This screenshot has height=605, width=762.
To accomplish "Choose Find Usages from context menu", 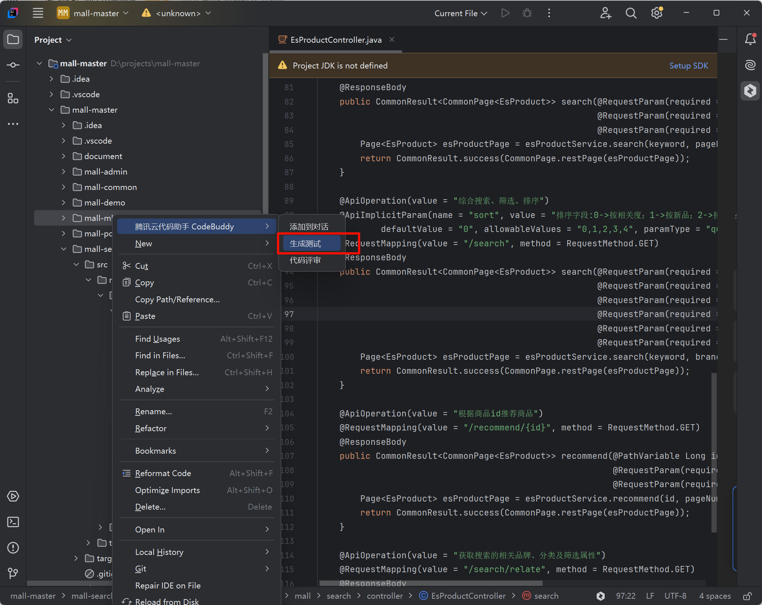I will click(x=158, y=339).
